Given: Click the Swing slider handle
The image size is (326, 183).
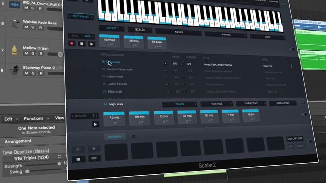Looking at the screenshot, I should click(27, 172).
